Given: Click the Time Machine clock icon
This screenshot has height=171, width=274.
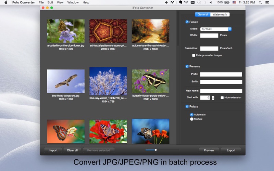Looking at the screenshot, I should (199, 2).
